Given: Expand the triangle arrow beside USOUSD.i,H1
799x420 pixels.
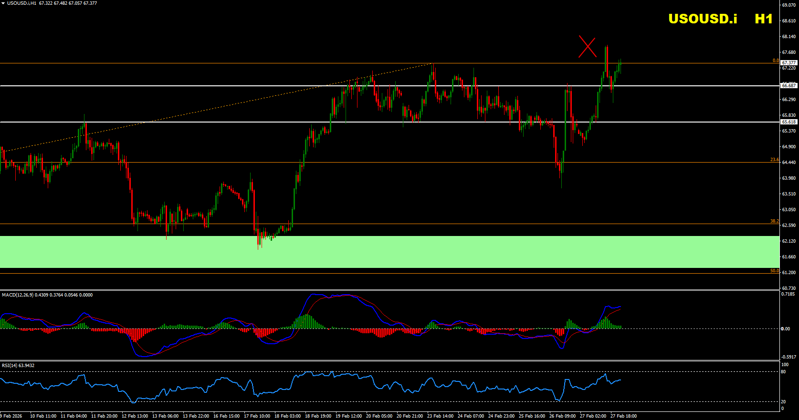Looking at the screenshot, I should coord(3,3).
